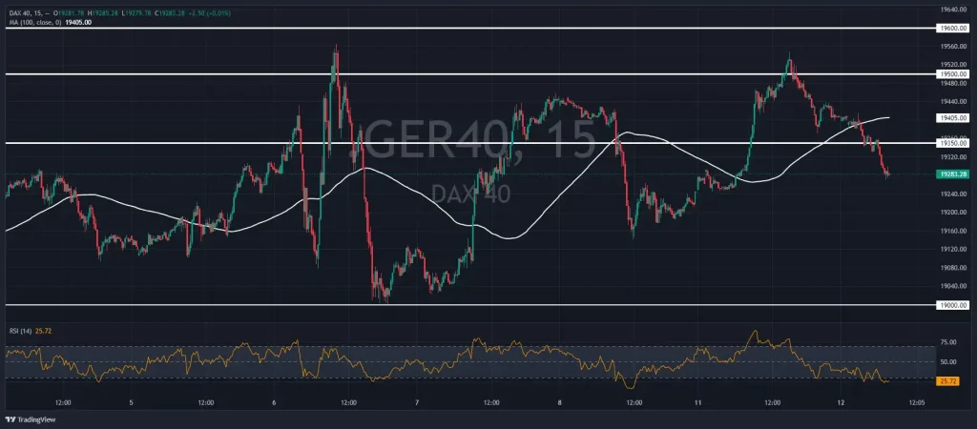Click the high price value H19285.28
Viewport: 977px width, 429px height.
pos(101,12)
